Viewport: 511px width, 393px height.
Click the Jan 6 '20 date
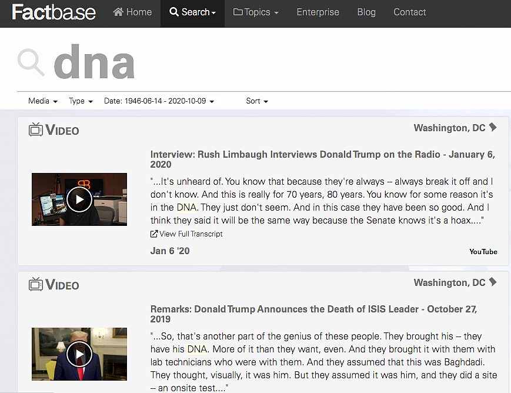170,251
